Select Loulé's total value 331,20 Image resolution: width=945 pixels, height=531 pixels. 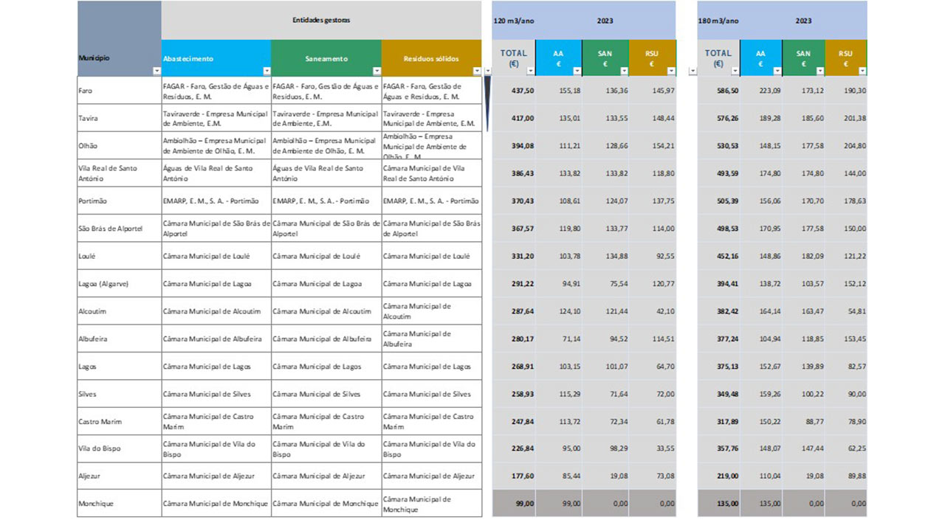click(514, 256)
